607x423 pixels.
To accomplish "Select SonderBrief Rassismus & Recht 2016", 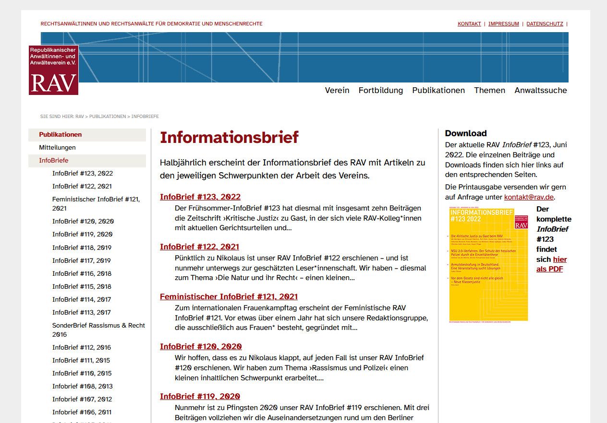I will [x=98, y=330].
